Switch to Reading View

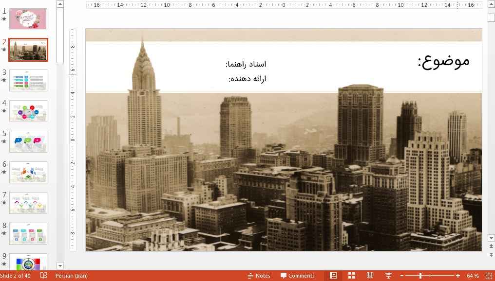click(x=370, y=276)
